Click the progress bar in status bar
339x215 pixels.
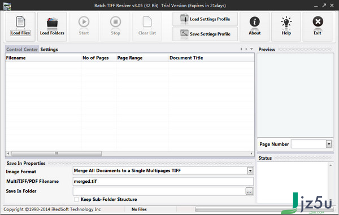point(264,209)
